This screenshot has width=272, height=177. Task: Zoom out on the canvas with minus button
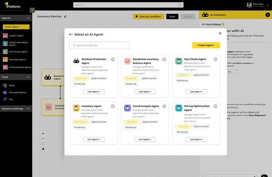tap(43, 138)
